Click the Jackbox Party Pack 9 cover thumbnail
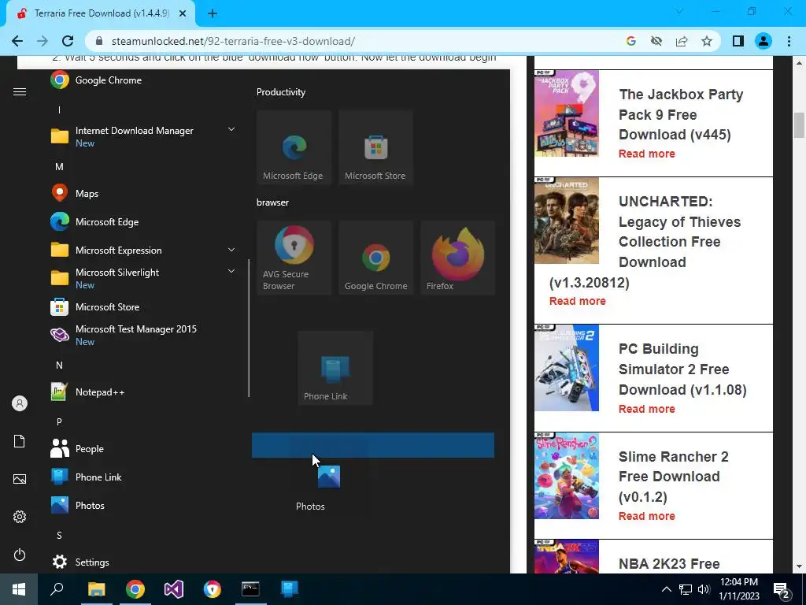The width and height of the screenshot is (806, 605). point(567,113)
